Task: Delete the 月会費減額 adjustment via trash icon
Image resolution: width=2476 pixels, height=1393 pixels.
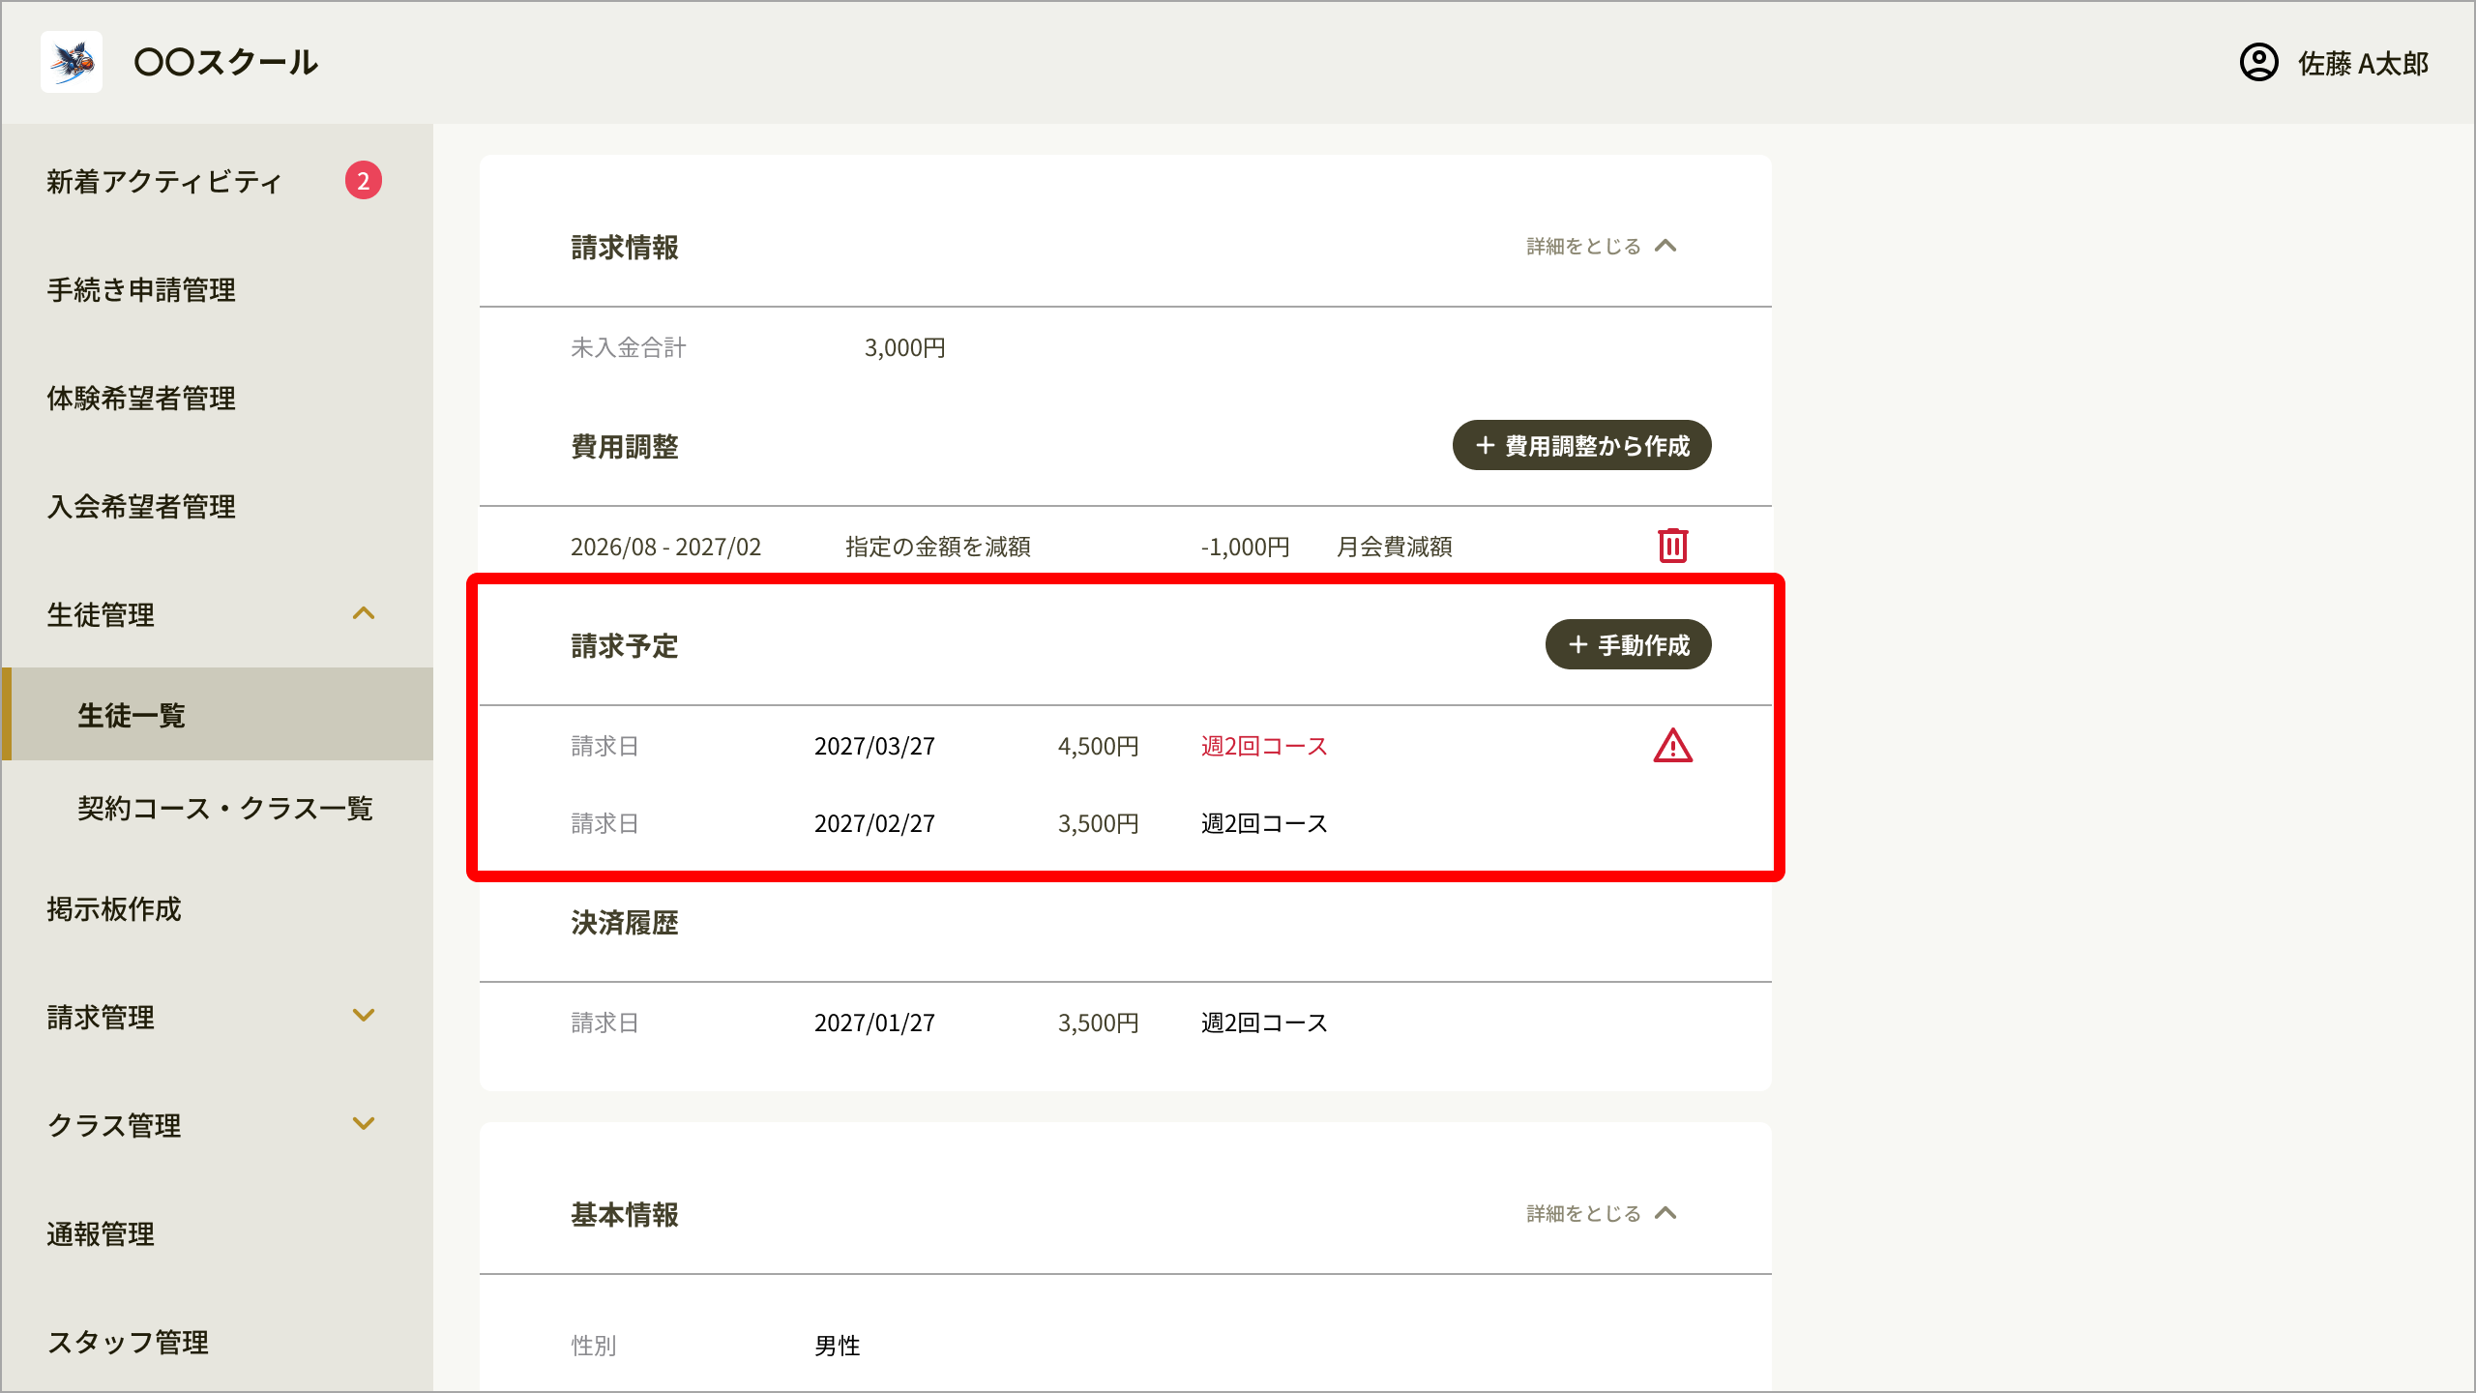Action: (1672, 546)
